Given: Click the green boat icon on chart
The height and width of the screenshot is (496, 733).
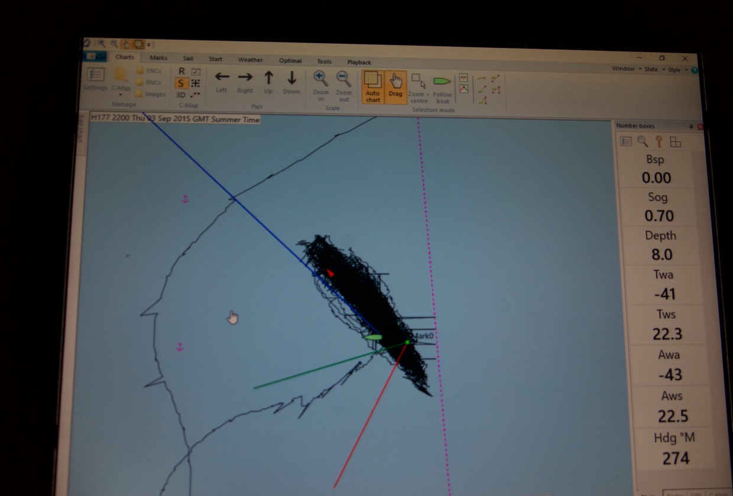Looking at the screenshot, I should coord(373,337).
